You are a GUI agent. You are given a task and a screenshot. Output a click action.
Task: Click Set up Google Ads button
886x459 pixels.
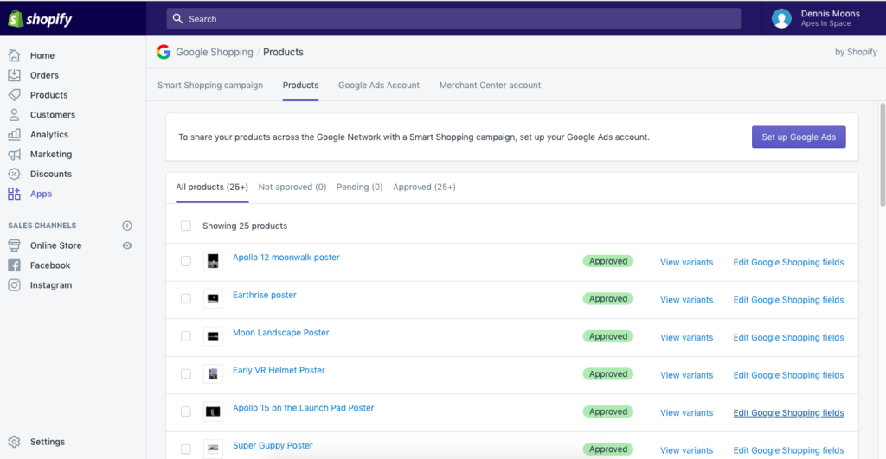tap(799, 137)
